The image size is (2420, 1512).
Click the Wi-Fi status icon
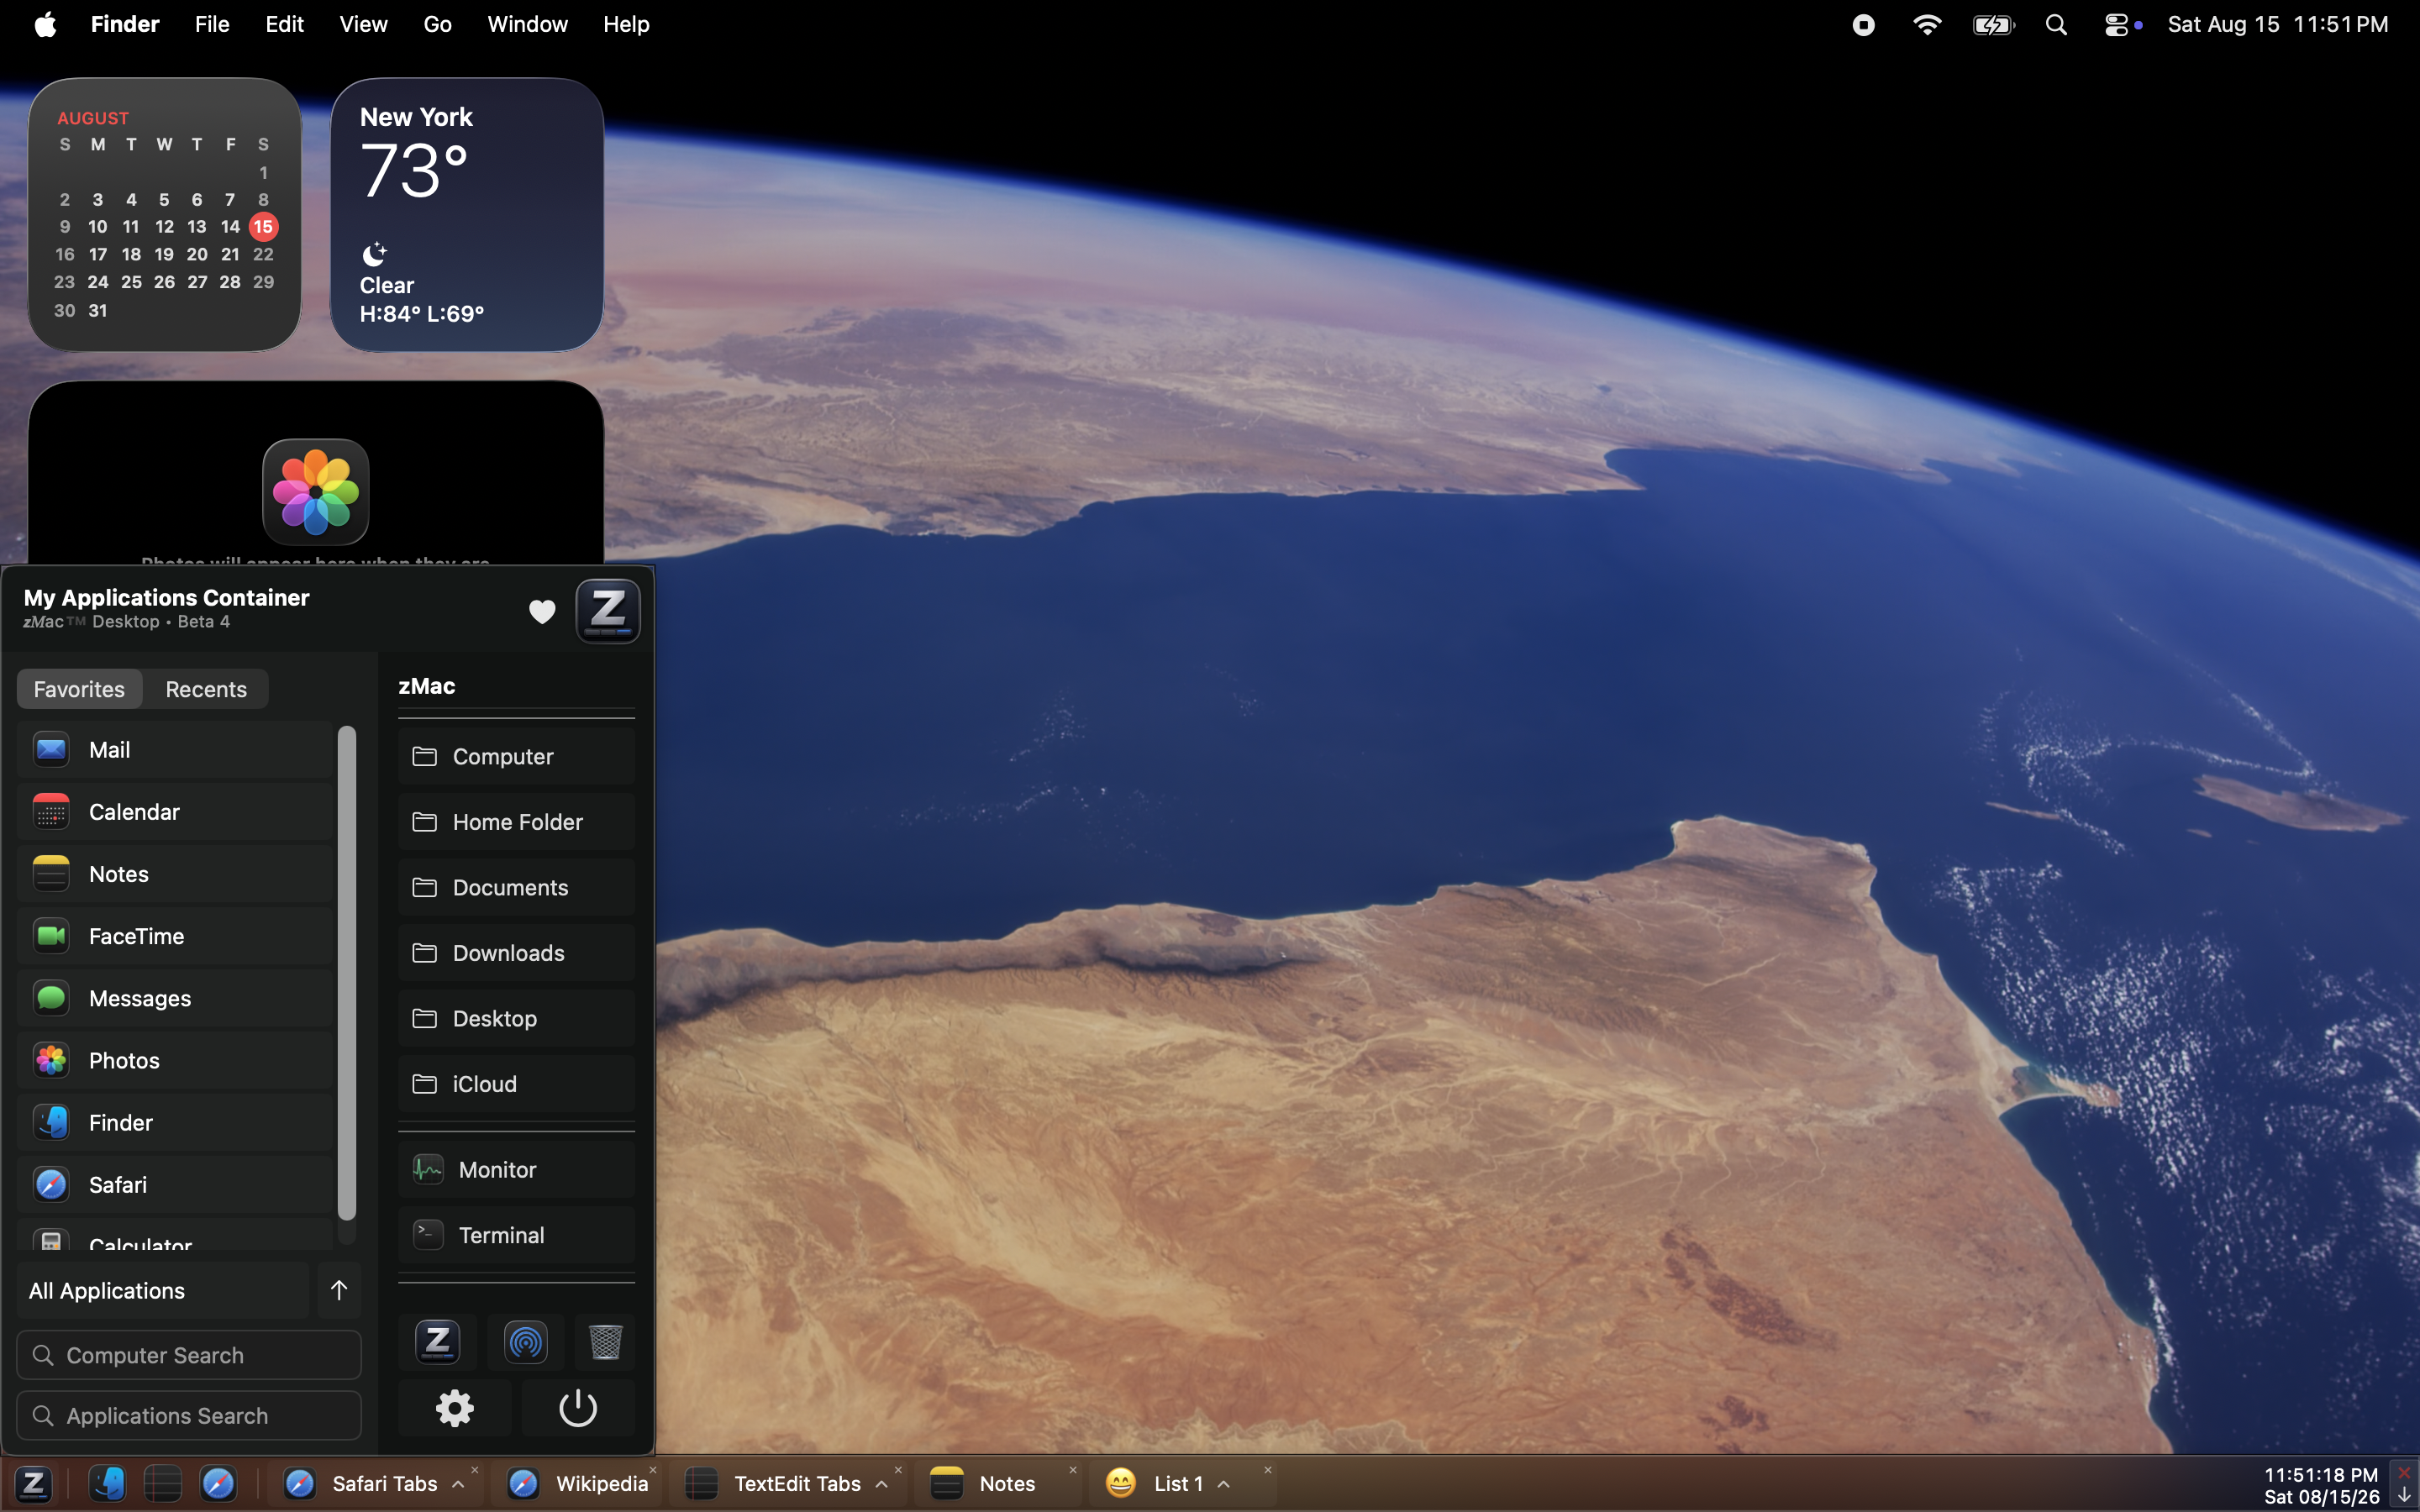1926,24
